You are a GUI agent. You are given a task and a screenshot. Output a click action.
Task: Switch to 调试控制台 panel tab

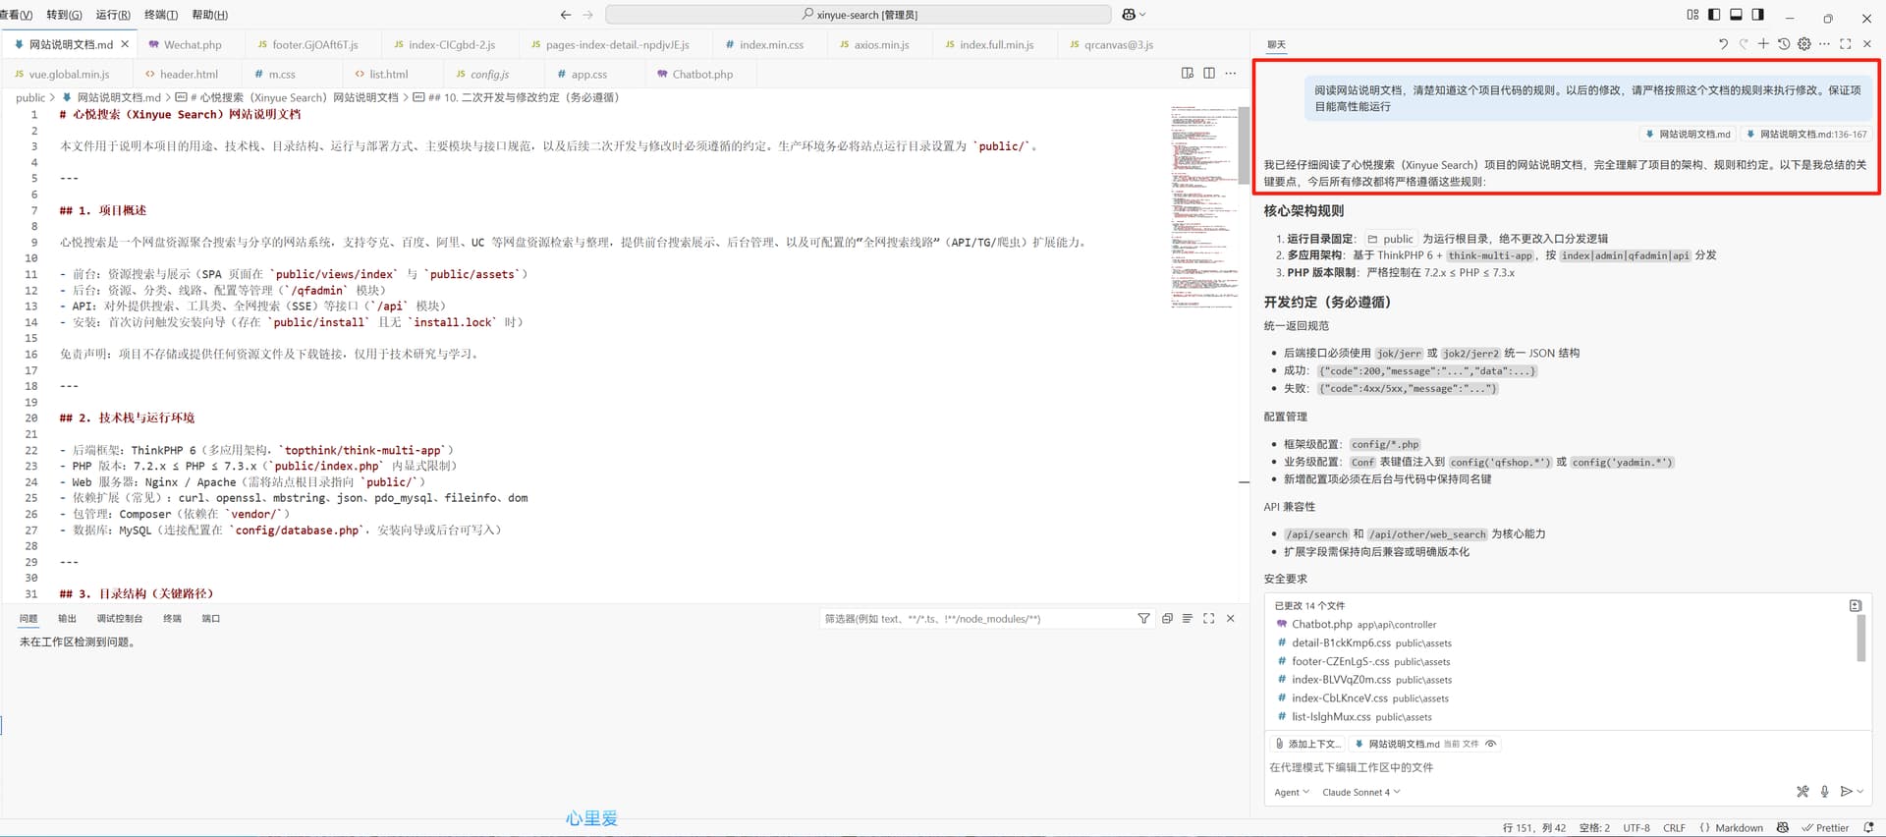(x=120, y=619)
